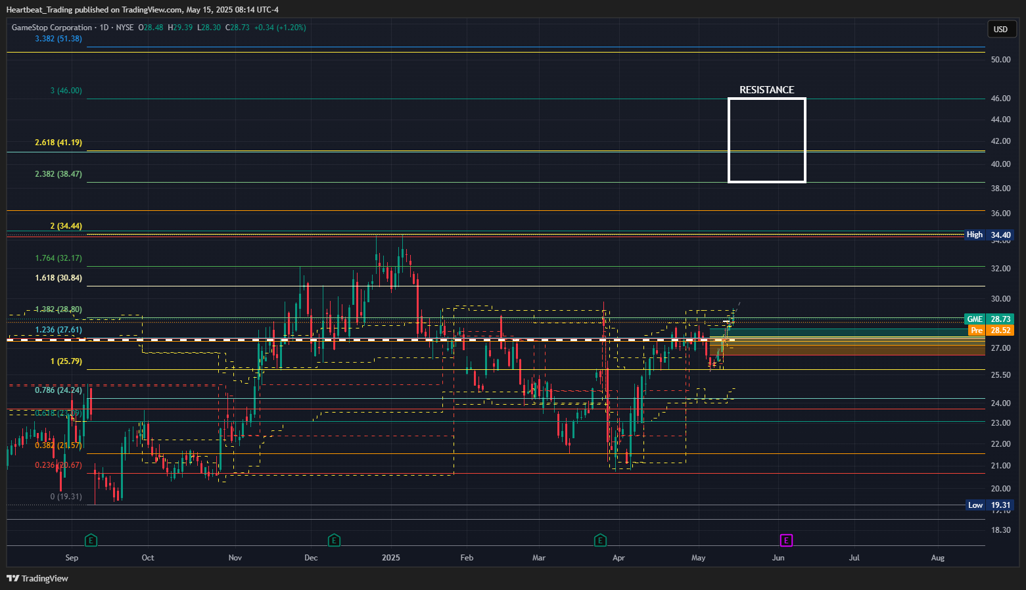Click the 1 (25.79) Fibonacci label

[66, 361]
